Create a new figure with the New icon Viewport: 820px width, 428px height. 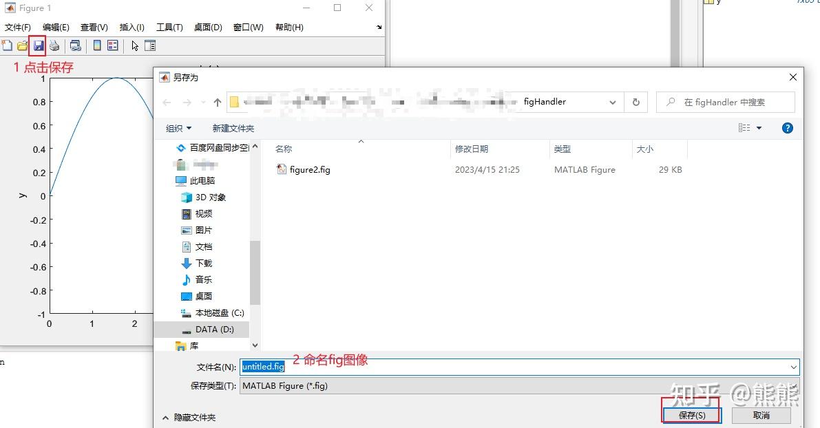[x=8, y=45]
